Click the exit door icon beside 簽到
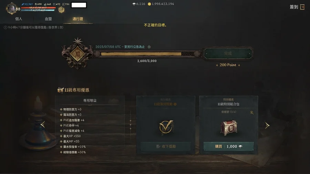Viewport: 310px width, 174px height. pyautogui.click(x=302, y=7)
